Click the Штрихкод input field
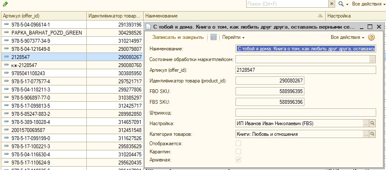The image size is (386, 170). coord(306,113)
